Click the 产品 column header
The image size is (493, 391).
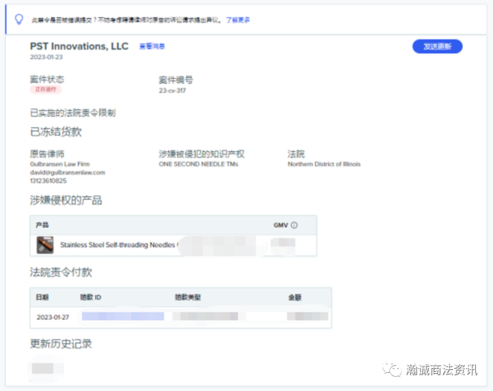tap(42, 225)
